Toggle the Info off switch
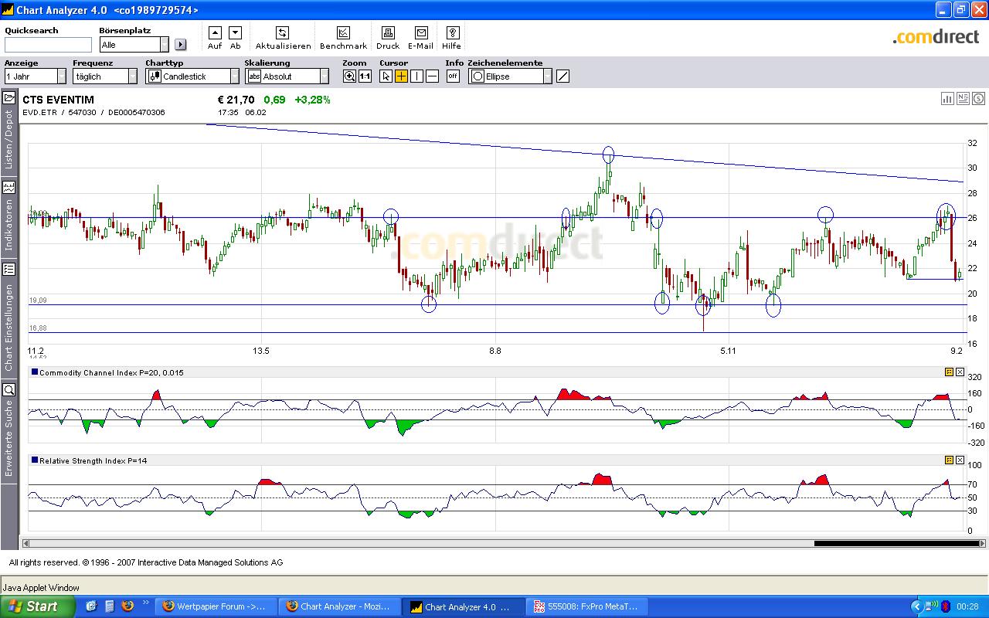 pyautogui.click(x=453, y=76)
